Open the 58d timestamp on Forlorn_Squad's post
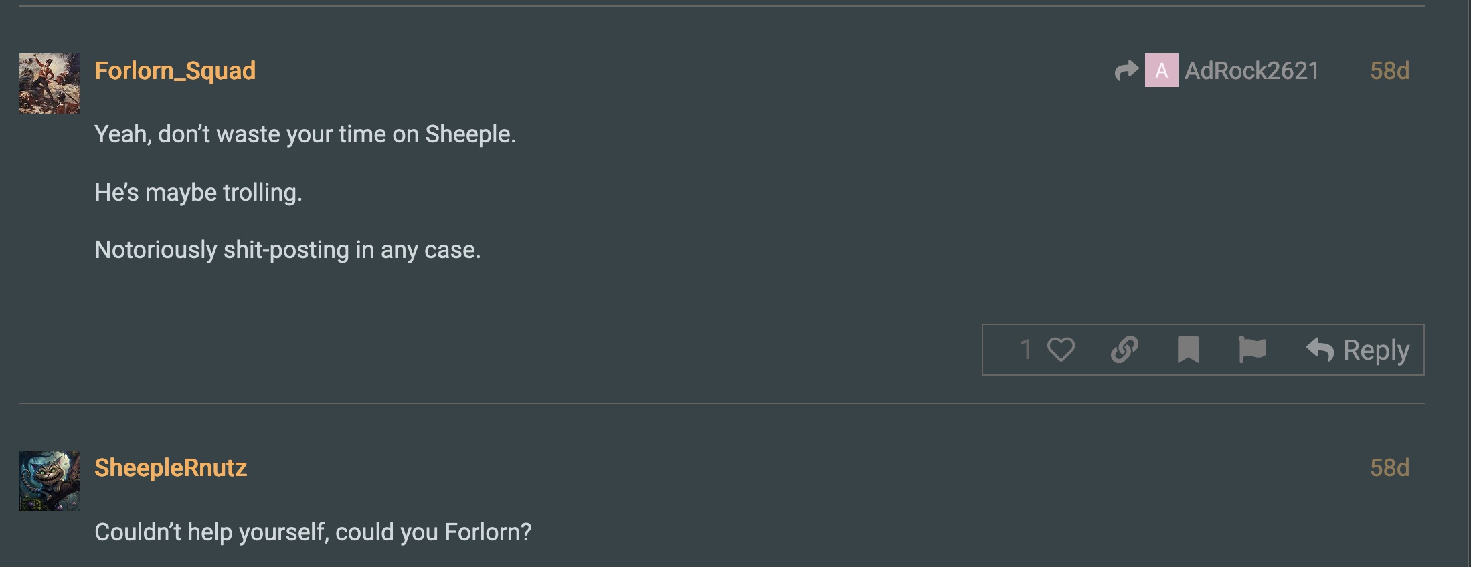Screen dimensions: 1471x567 1389,70
